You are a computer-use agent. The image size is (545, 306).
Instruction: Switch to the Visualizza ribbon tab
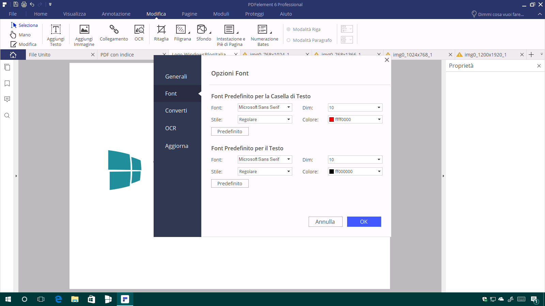coord(74,14)
